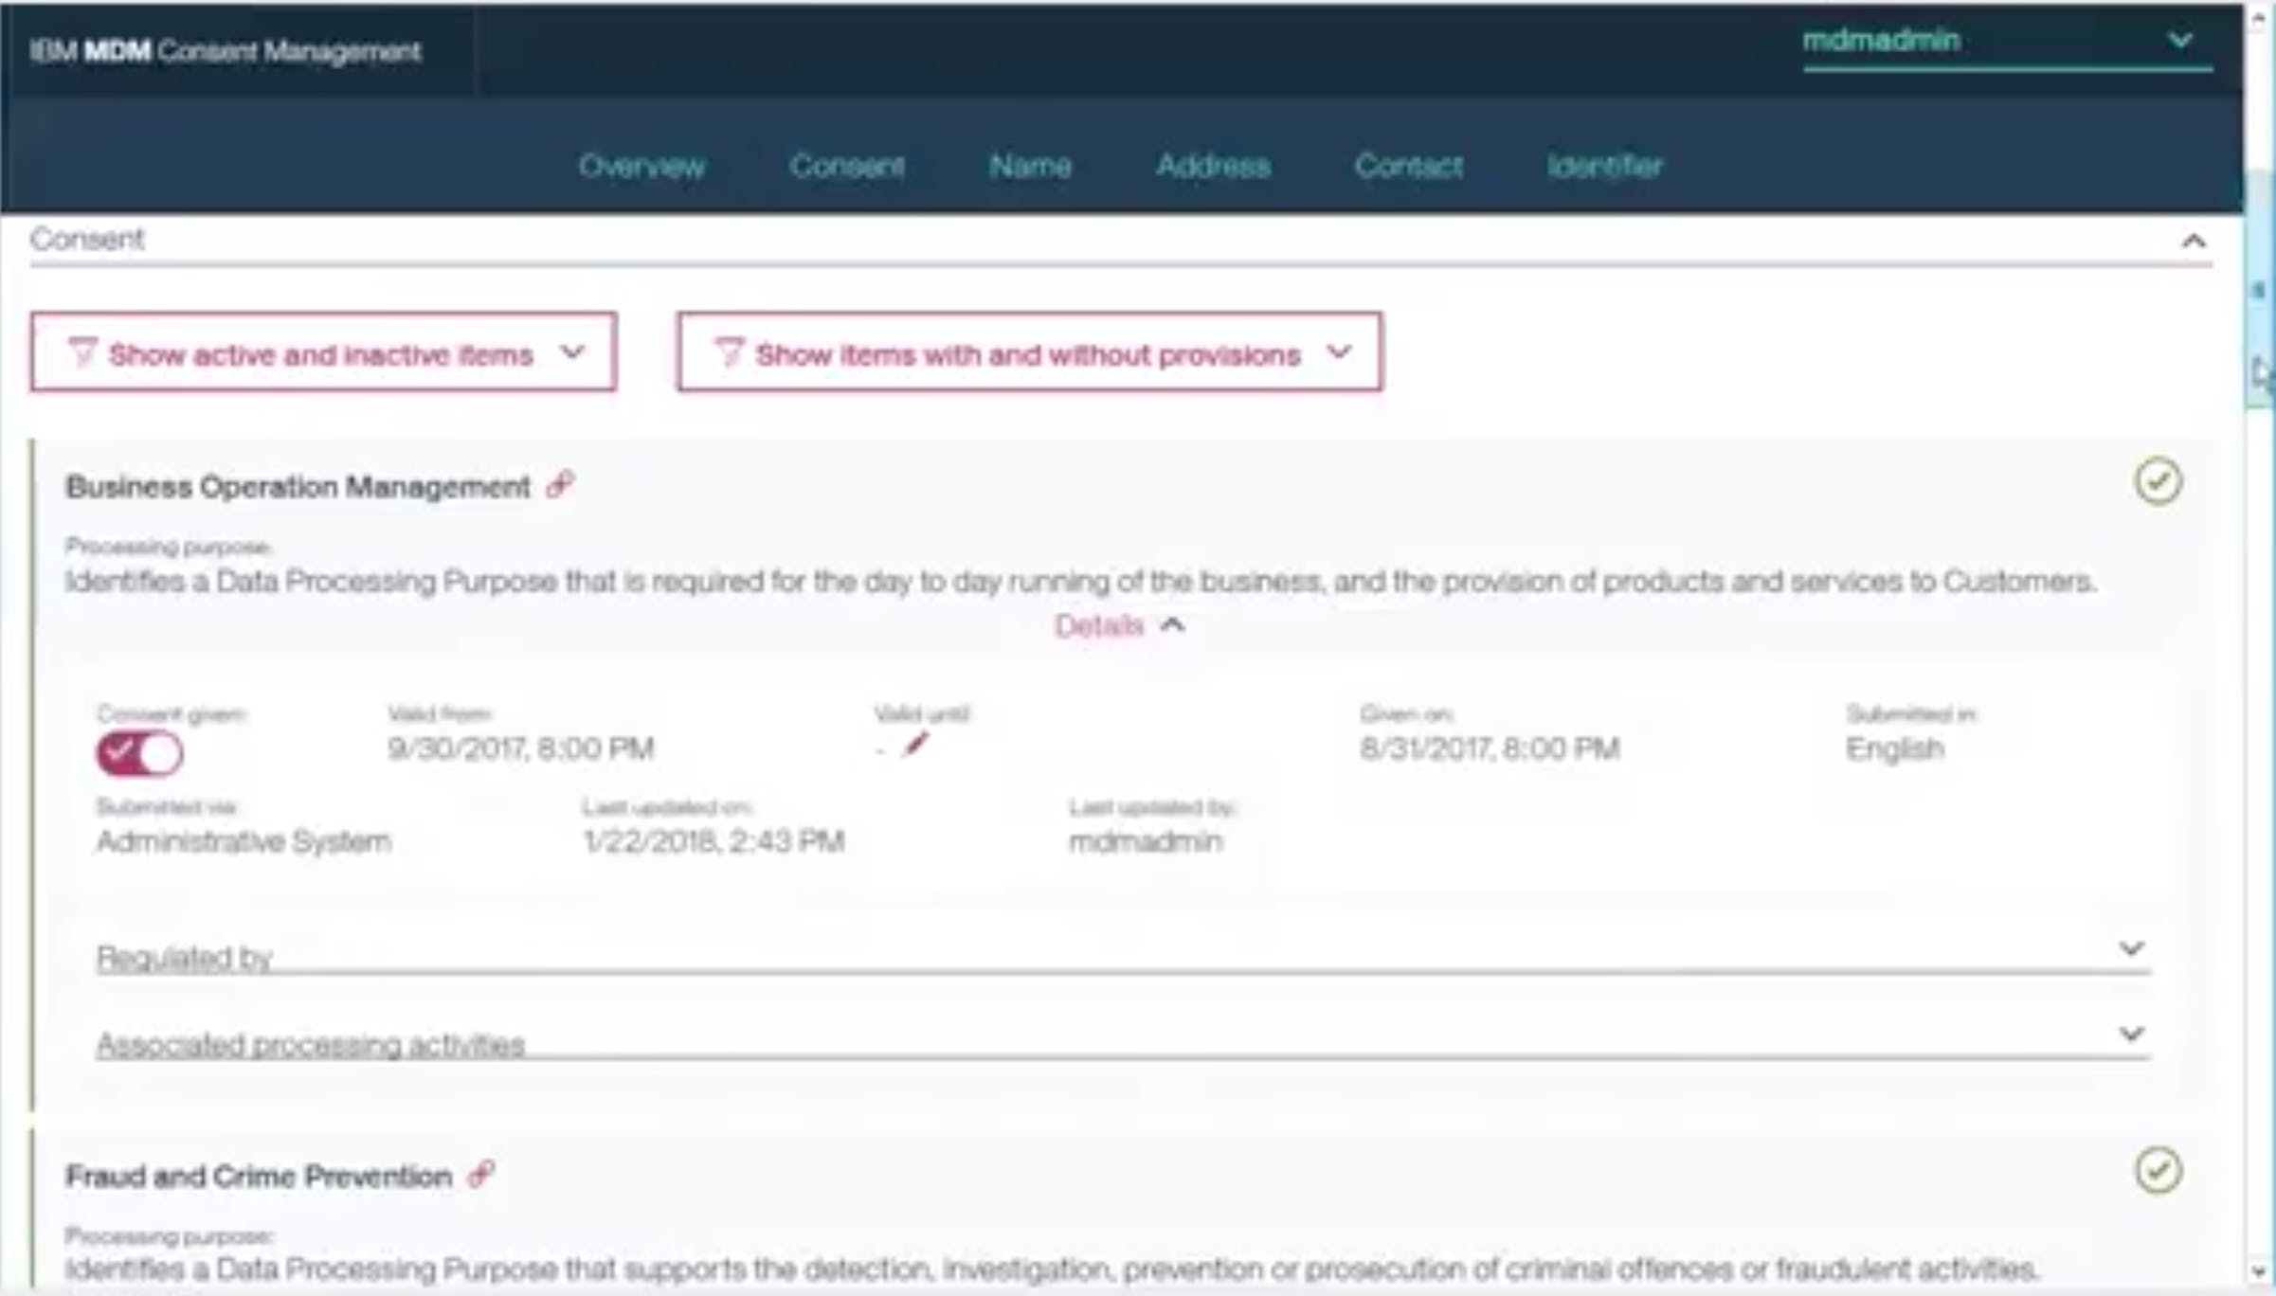Expand the Regulated by section
Screen dimensions: 2276x1296
[x=2131, y=948]
